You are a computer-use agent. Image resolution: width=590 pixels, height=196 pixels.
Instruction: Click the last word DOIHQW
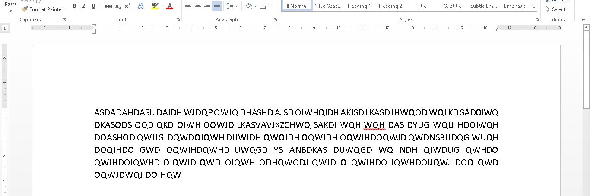pyautogui.click(x=163, y=175)
